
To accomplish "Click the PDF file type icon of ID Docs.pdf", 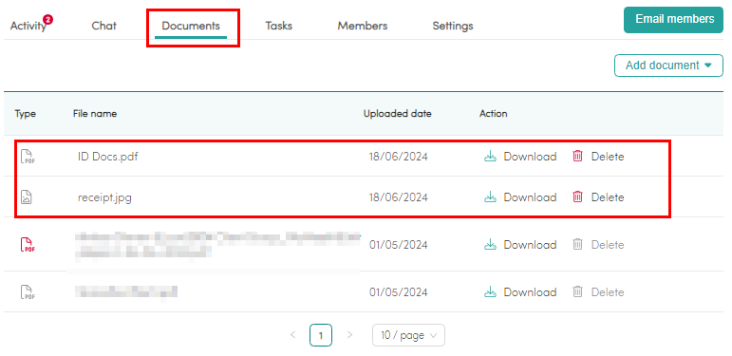I will (28, 157).
